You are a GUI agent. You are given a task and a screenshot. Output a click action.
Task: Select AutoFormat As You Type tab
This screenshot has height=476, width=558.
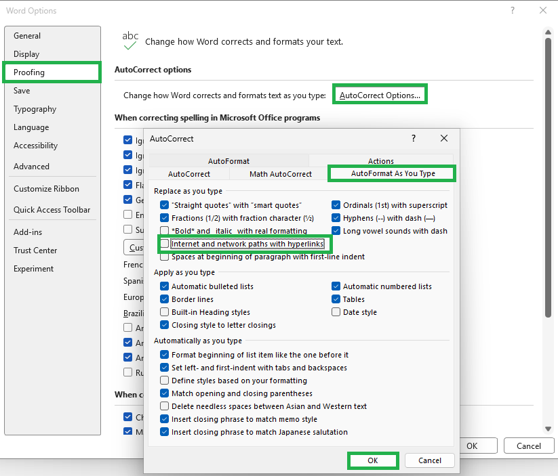(x=393, y=173)
